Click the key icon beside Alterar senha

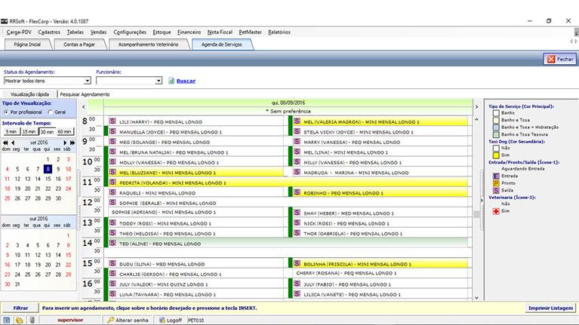pos(109,320)
